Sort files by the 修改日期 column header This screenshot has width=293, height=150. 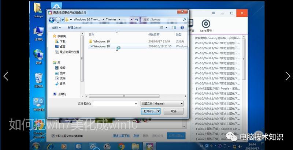(154, 34)
